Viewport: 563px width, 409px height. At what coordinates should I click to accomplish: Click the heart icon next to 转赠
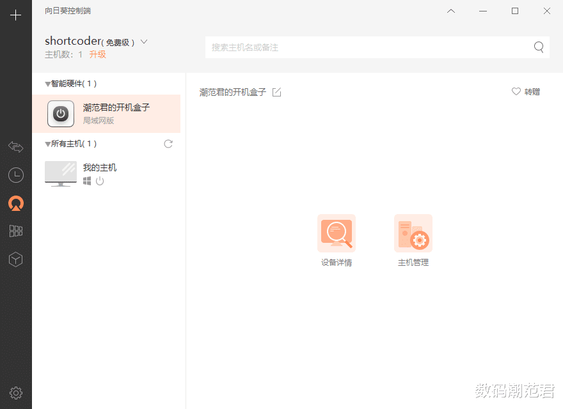click(x=516, y=91)
